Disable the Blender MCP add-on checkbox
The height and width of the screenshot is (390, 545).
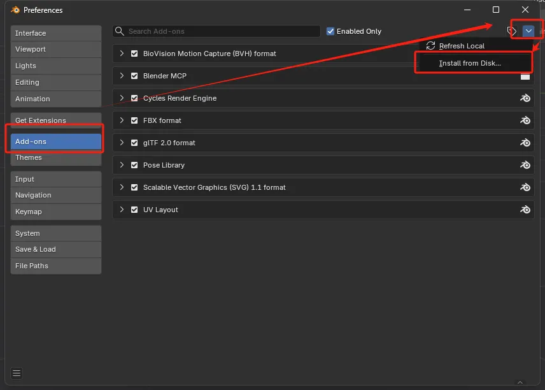(x=134, y=76)
